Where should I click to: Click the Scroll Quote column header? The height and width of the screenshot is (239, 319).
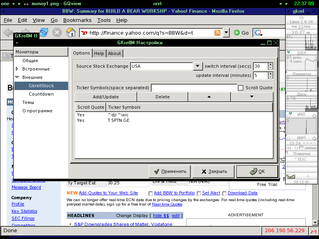tap(91, 107)
